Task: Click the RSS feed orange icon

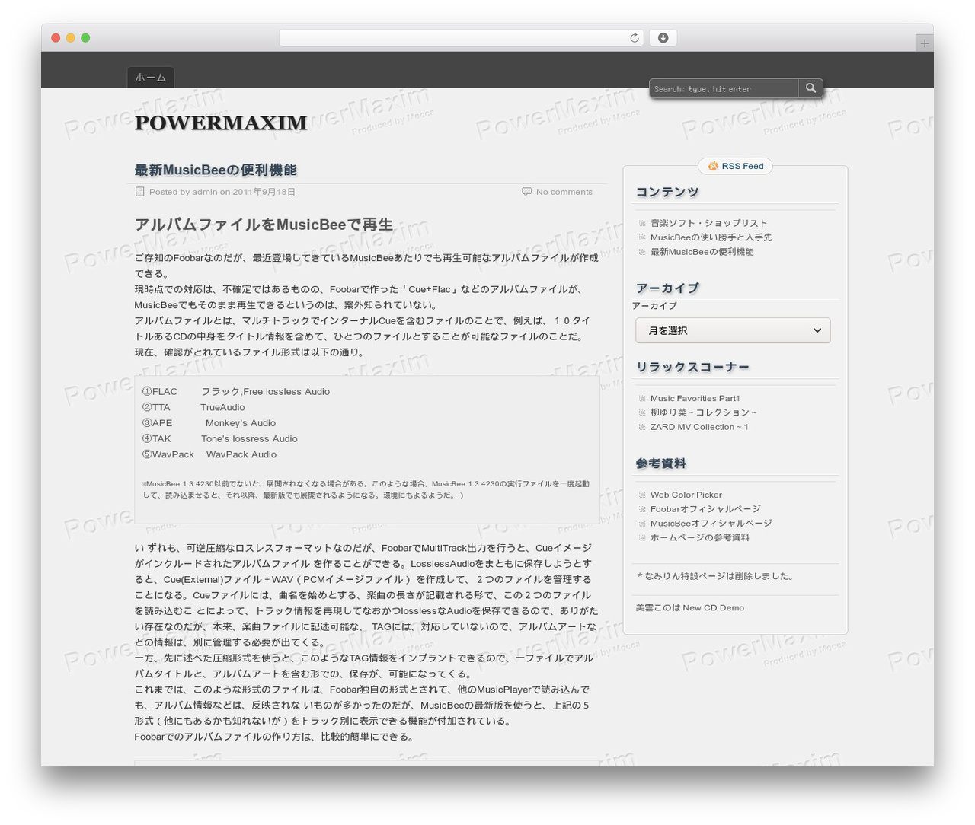Action: 713,166
